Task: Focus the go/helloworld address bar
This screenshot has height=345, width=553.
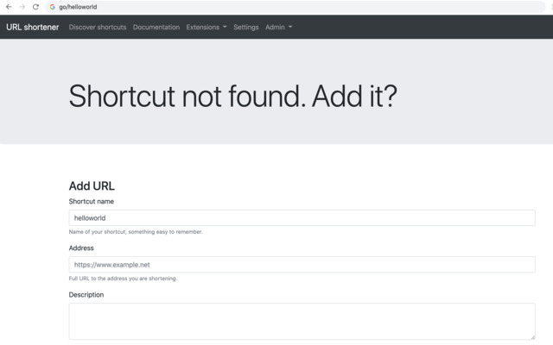Action: click(x=259, y=7)
